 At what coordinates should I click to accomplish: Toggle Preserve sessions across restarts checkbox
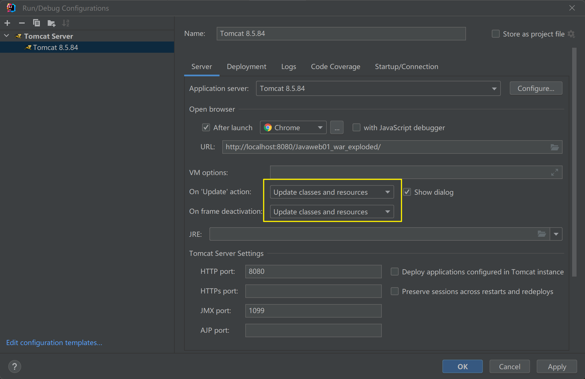394,291
